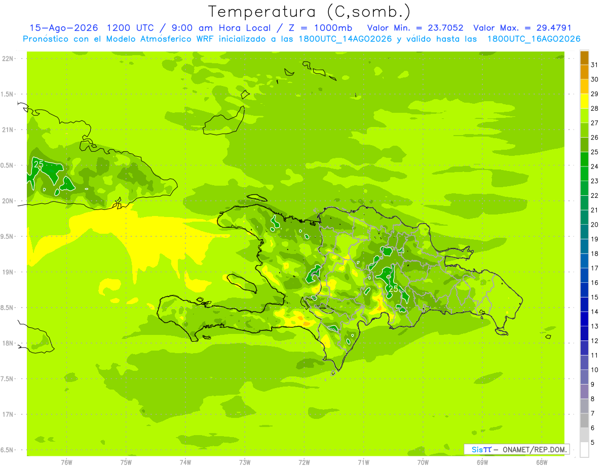
Task: Click the "Valor Min. = 23.7052" value
Action: (x=415, y=28)
